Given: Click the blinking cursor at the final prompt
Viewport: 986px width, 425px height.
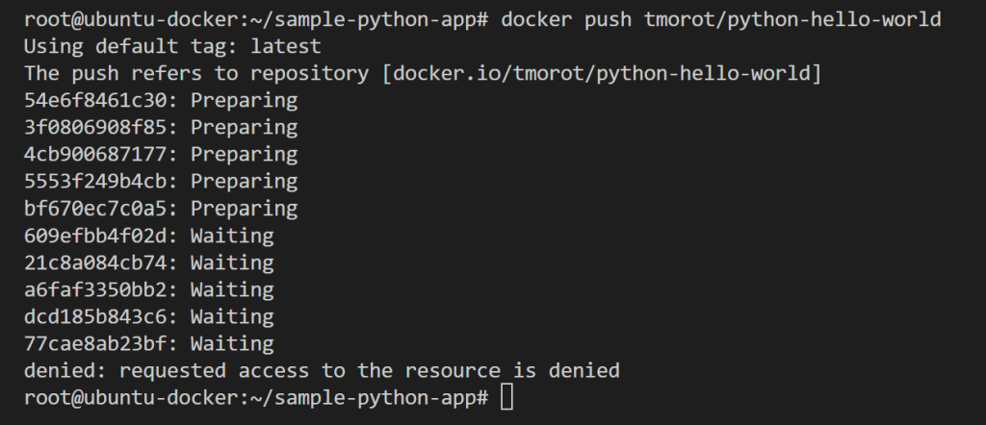Looking at the screenshot, I should pyautogui.click(x=507, y=397).
